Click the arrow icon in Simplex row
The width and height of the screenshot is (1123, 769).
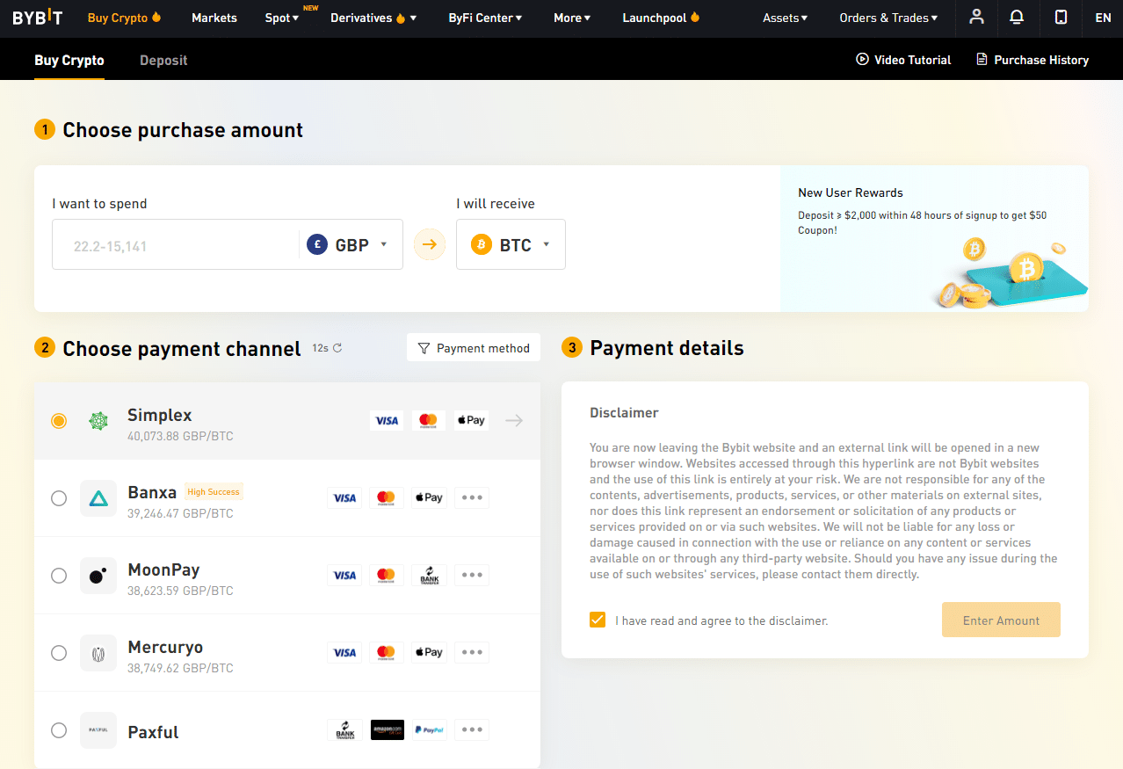[514, 421]
